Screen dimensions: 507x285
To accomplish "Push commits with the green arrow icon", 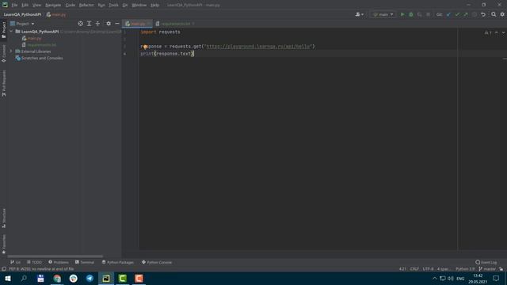I will point(466,14).
